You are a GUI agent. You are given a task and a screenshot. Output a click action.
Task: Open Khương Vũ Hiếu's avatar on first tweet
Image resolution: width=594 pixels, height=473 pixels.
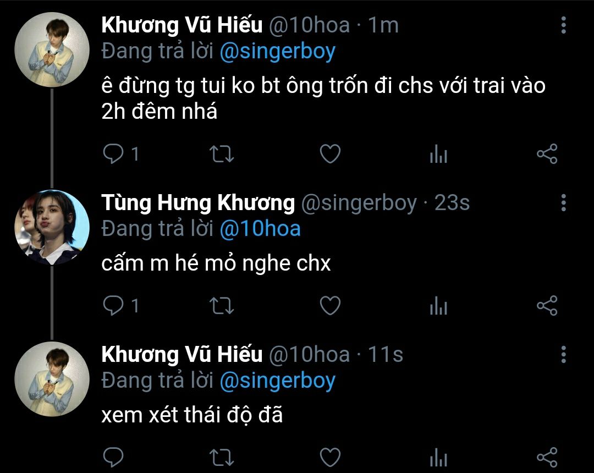tap(52, 50)
